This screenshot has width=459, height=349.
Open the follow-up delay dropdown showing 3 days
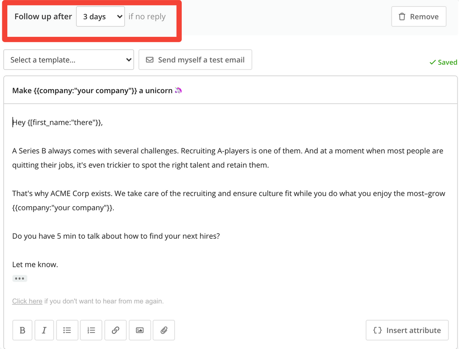click(x=101, y=16)
